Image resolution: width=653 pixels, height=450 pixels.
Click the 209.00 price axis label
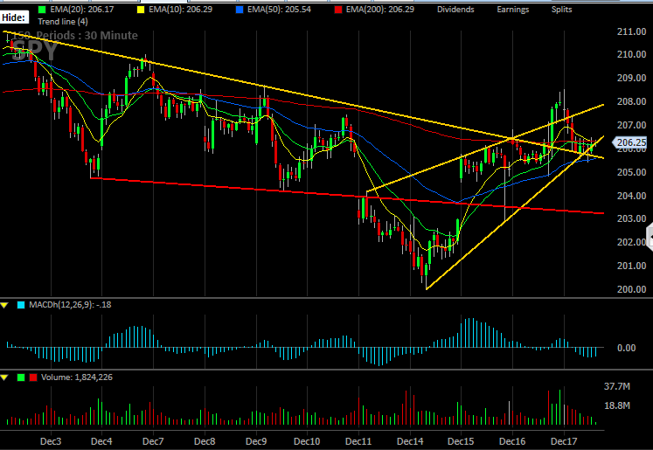click(x=631, y=79)
